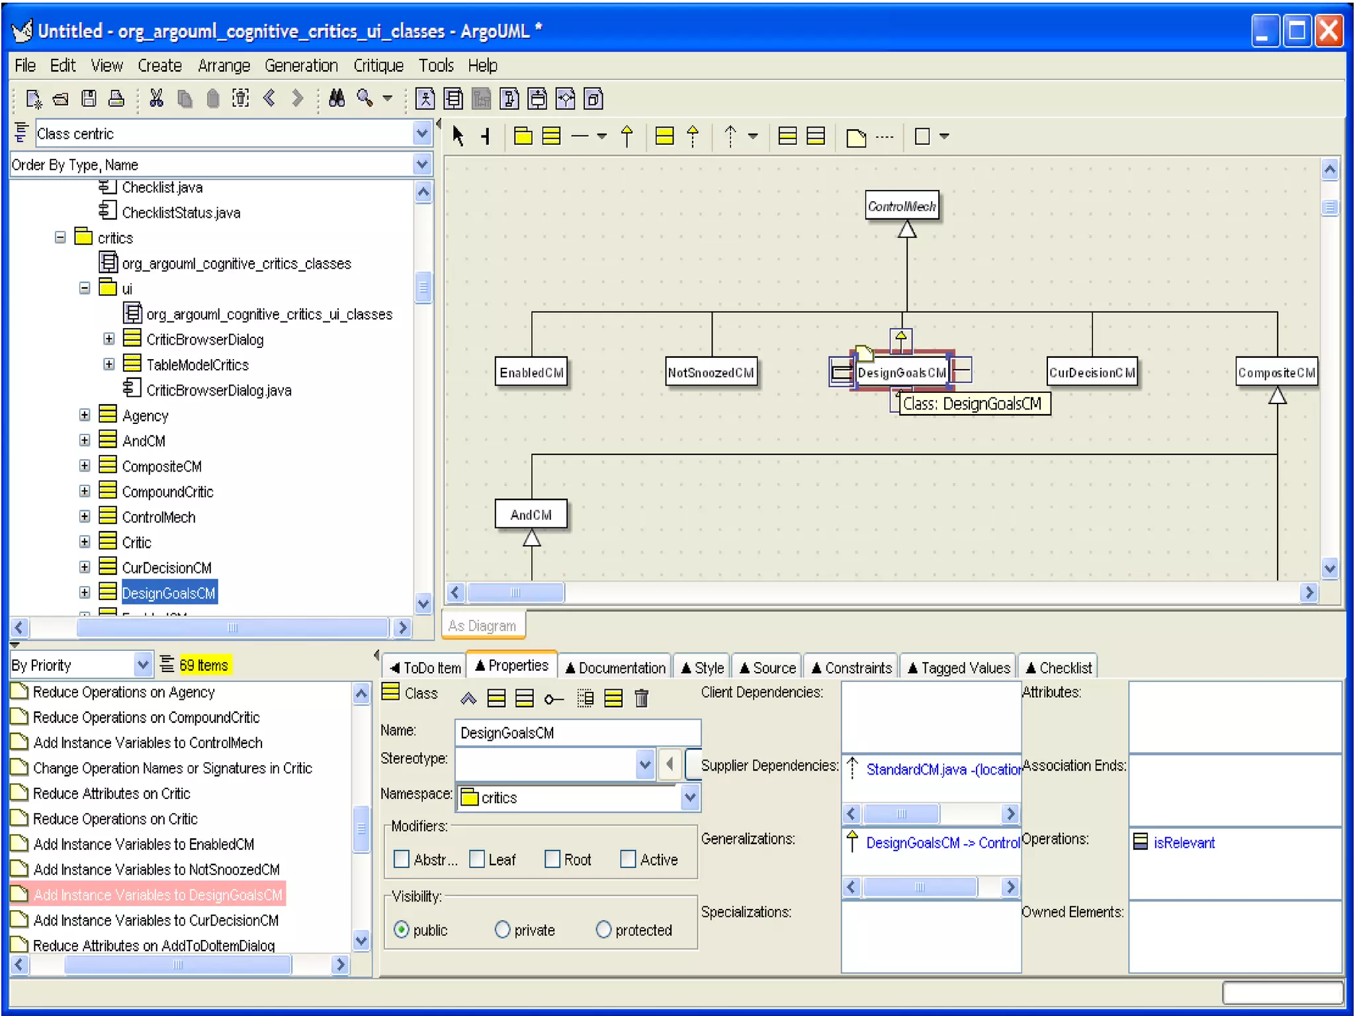Check the Active modifier checkbox
1355x1016 pixels.
click(628, 859)
